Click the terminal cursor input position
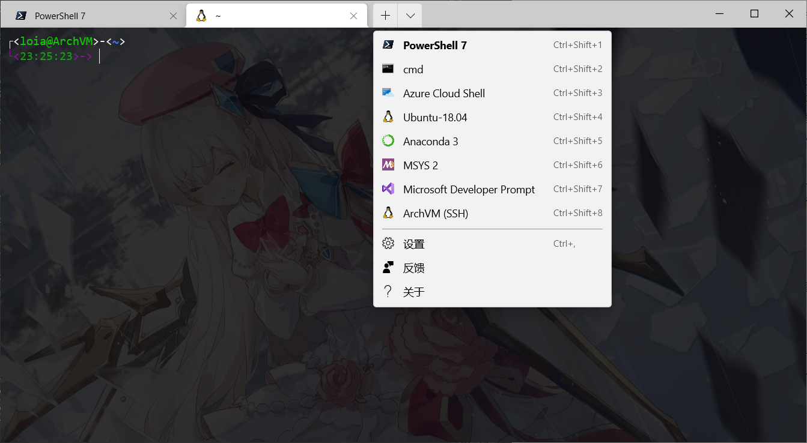This screenshot has height=443, width=807. (100, 56)
